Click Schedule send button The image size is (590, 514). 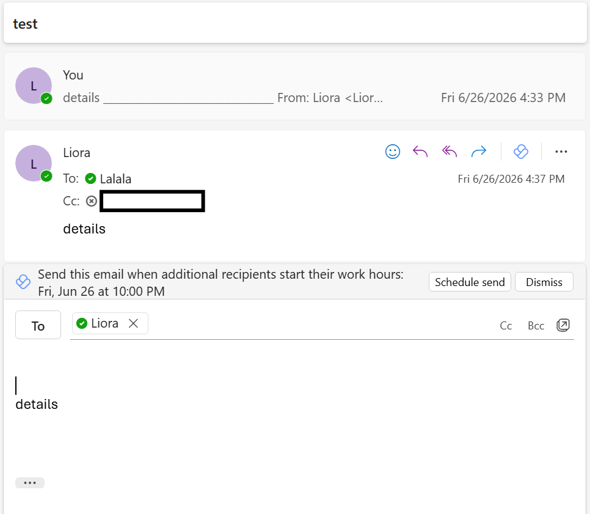[470, 282]
